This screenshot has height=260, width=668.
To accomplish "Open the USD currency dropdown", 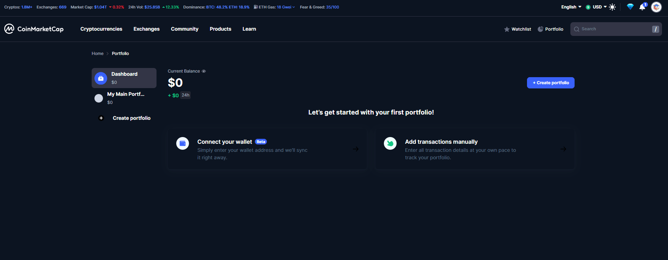I will pyautogui.click(x=599, y=7).
